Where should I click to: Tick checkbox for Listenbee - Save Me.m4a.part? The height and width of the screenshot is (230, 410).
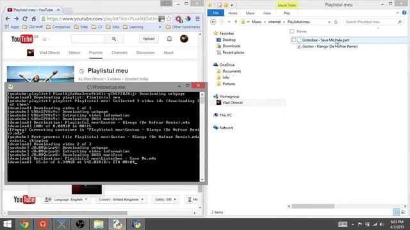[x=294, y=40]
